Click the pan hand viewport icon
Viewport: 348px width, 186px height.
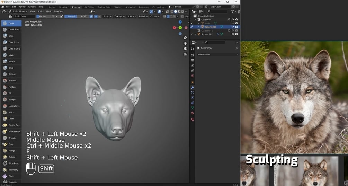click(x=185, y=43)
